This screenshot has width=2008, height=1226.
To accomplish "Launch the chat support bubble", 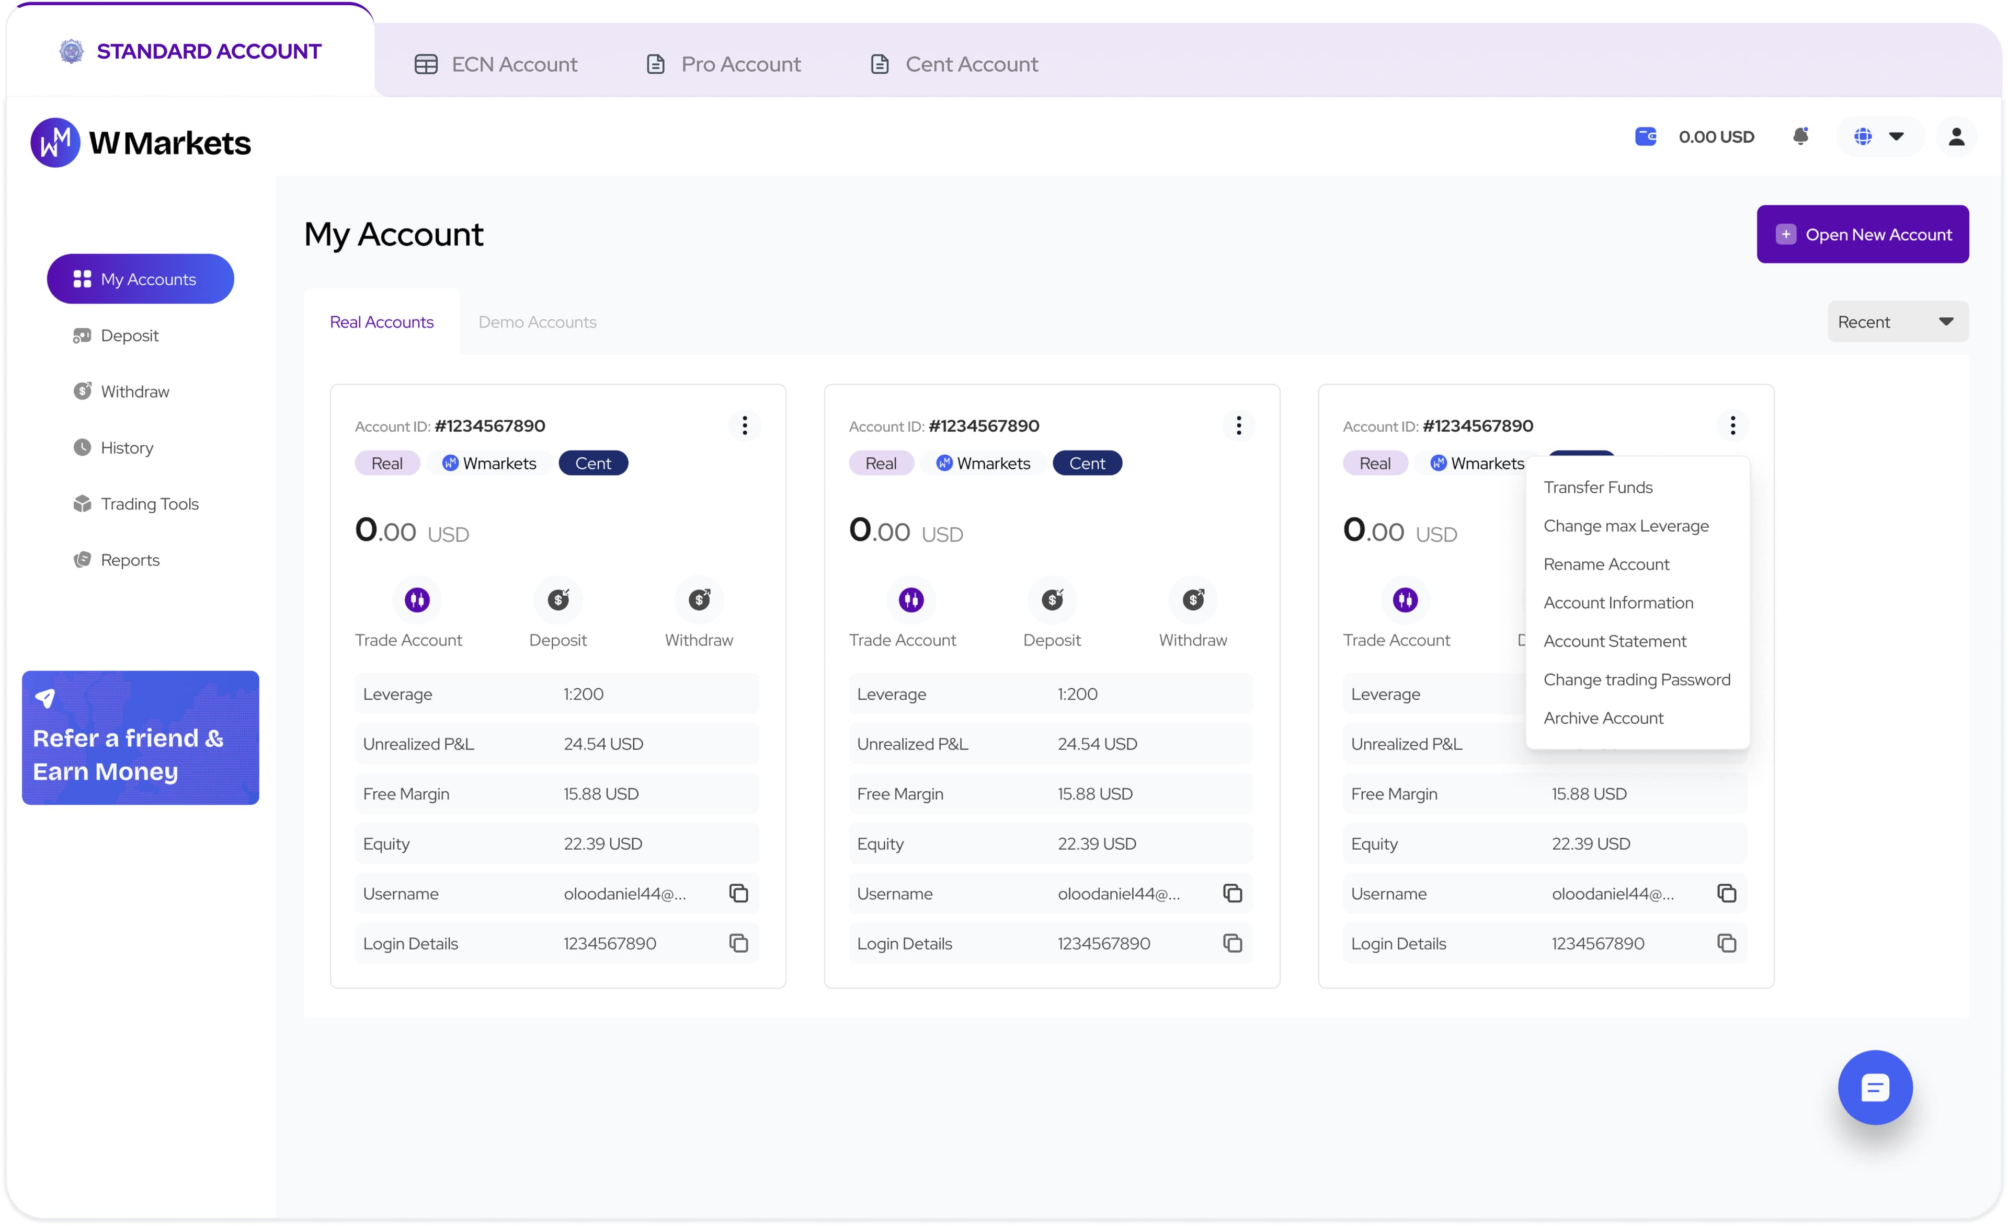I will click(x=1875, y=1086).
